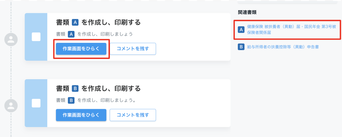Click the 書類 B を作成し、印刷する heading
The width and height of the screenshot is (342, 137).
click(98, 88)
